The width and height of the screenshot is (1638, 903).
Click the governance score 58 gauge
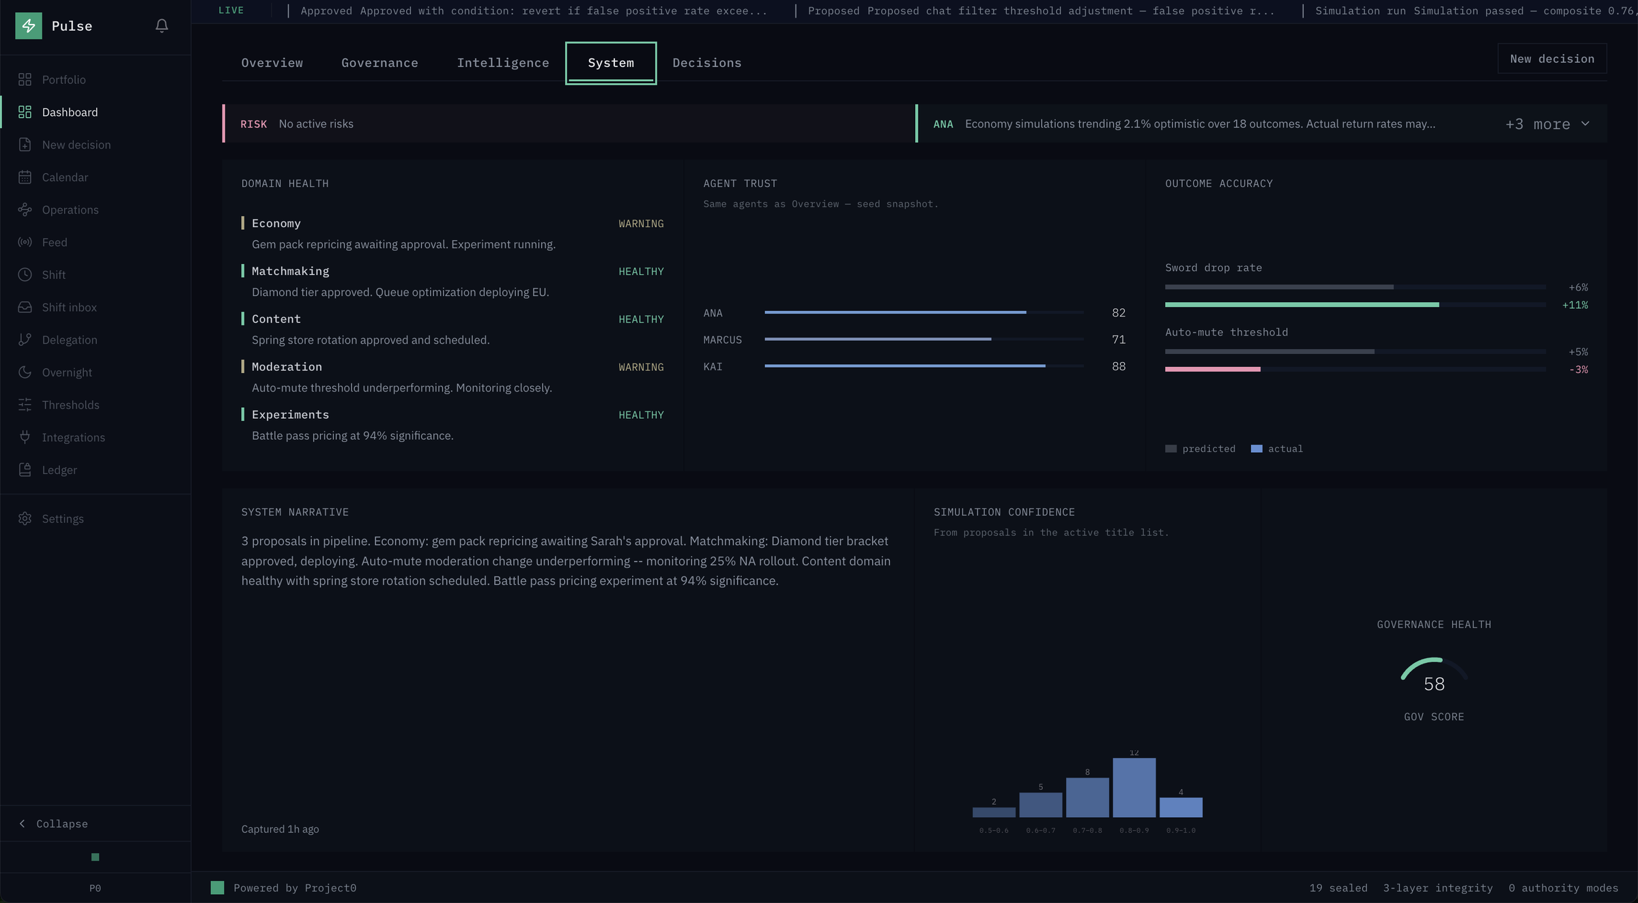[x=1434, y=675]
